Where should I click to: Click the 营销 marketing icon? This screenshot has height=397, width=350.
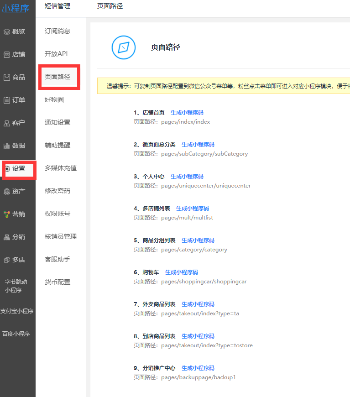[6, 214]
